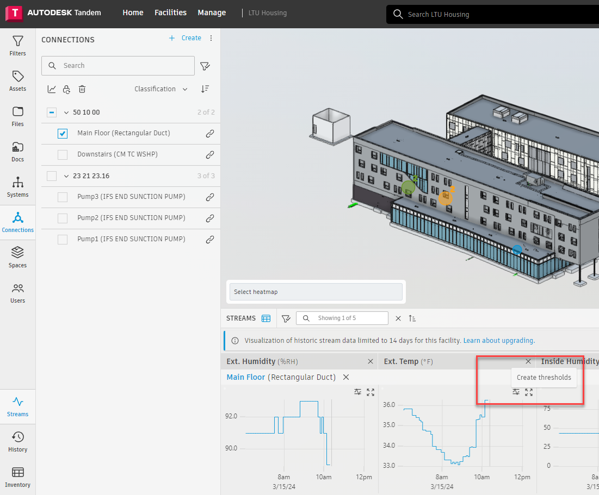The width and height of the screenshot is (599, 495).
Task: Click the Main Floor stream link
Action: coord(245,377)
